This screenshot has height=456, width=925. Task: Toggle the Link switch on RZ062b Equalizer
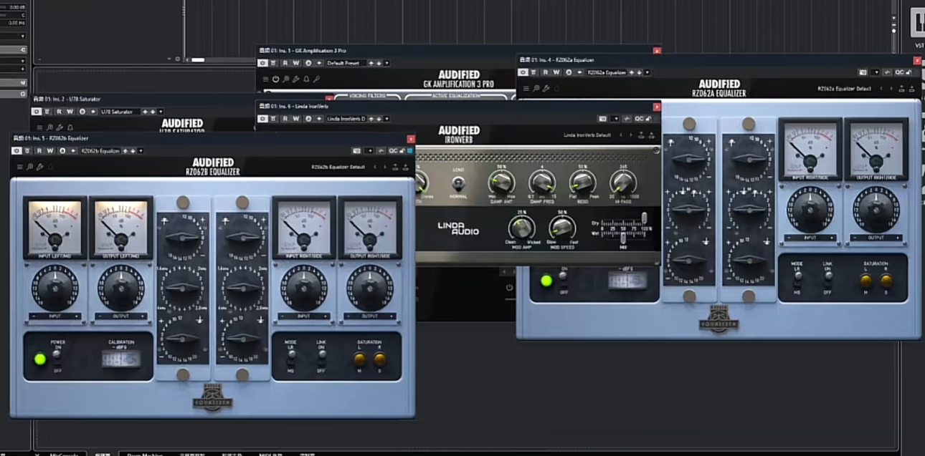click(x=322, y=355)
